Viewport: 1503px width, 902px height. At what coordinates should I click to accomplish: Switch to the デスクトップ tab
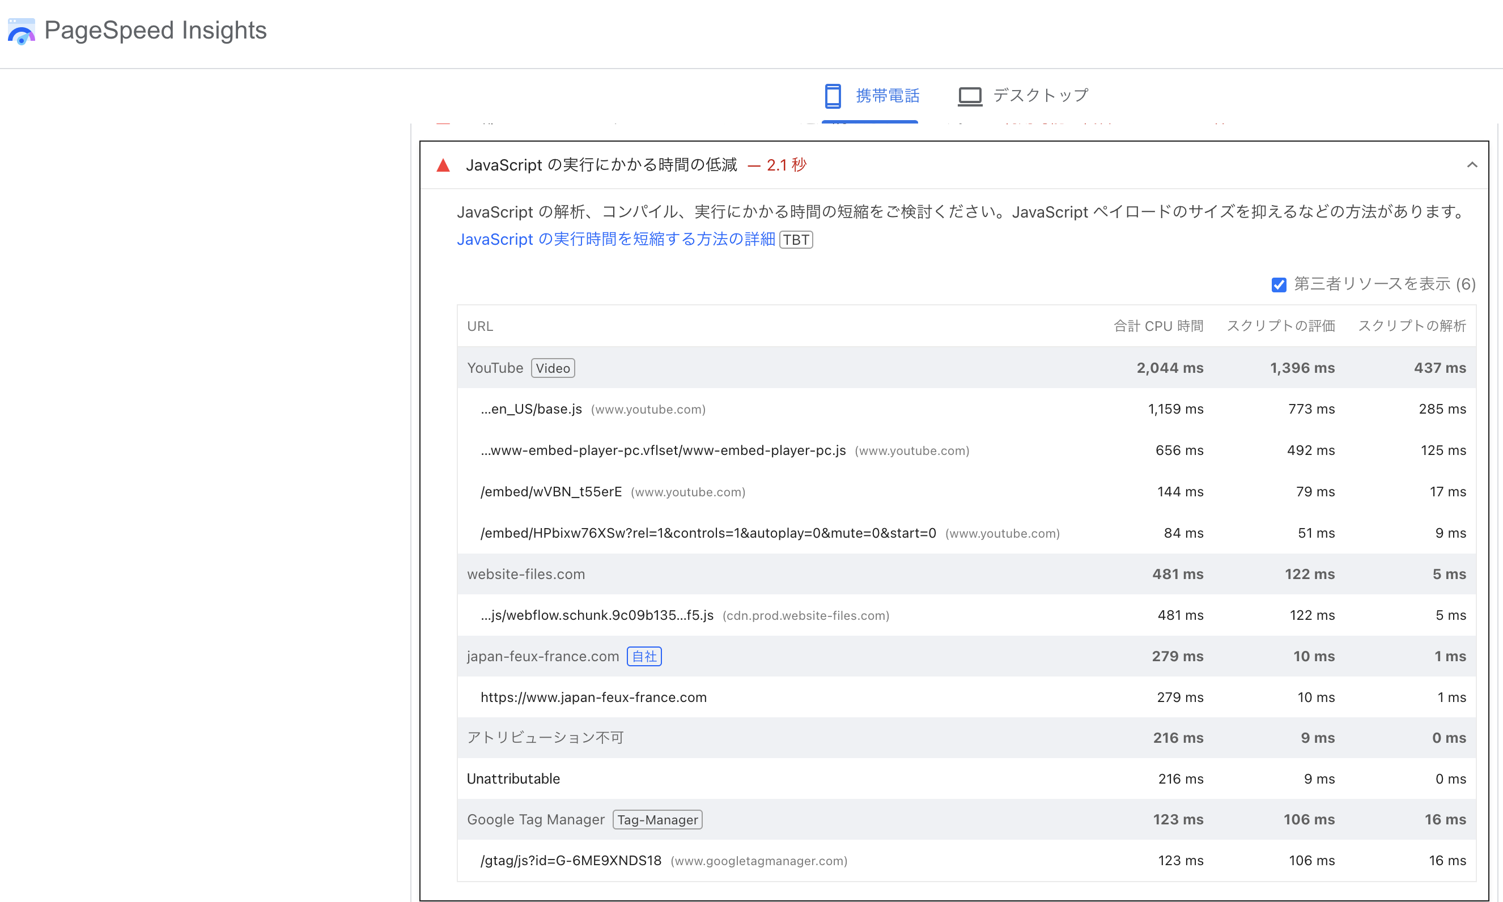pos(1024,96)
